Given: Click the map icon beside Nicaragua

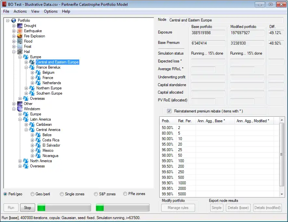Looking at the screenshot, I should pyautogui.click(x=38, y=156).
